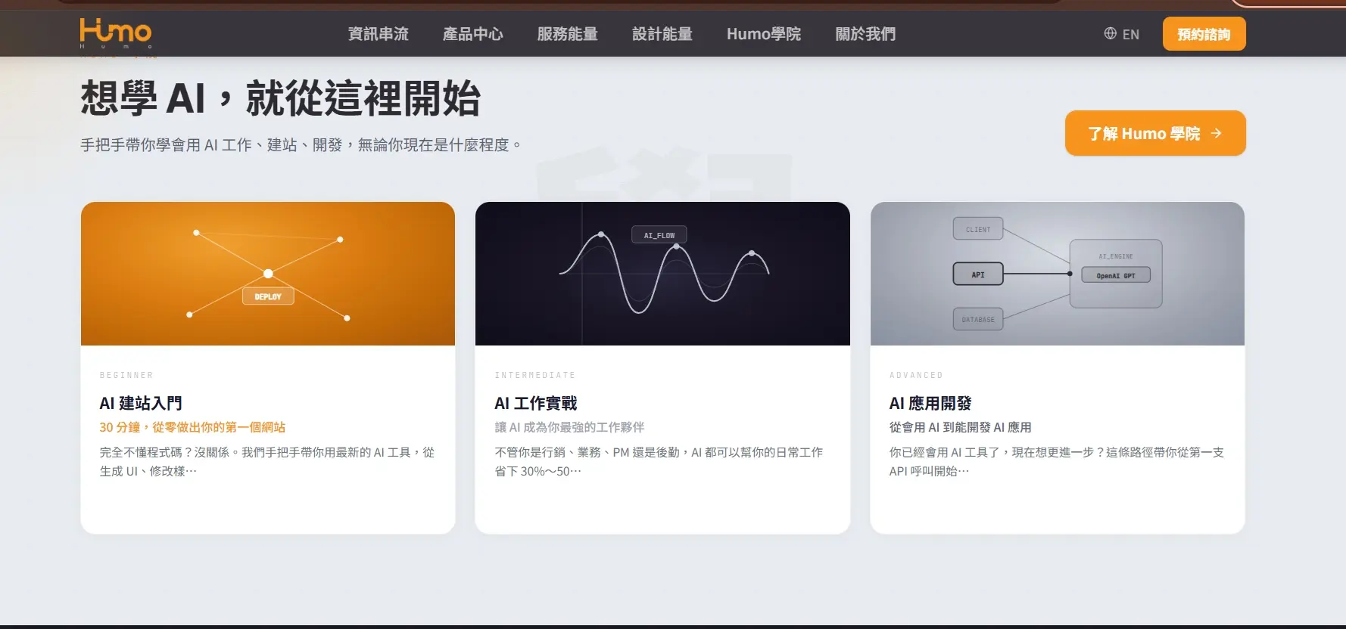1346x629 pixels.
Task: Open the Humo學院 navigation item
Action: [763, 34]
